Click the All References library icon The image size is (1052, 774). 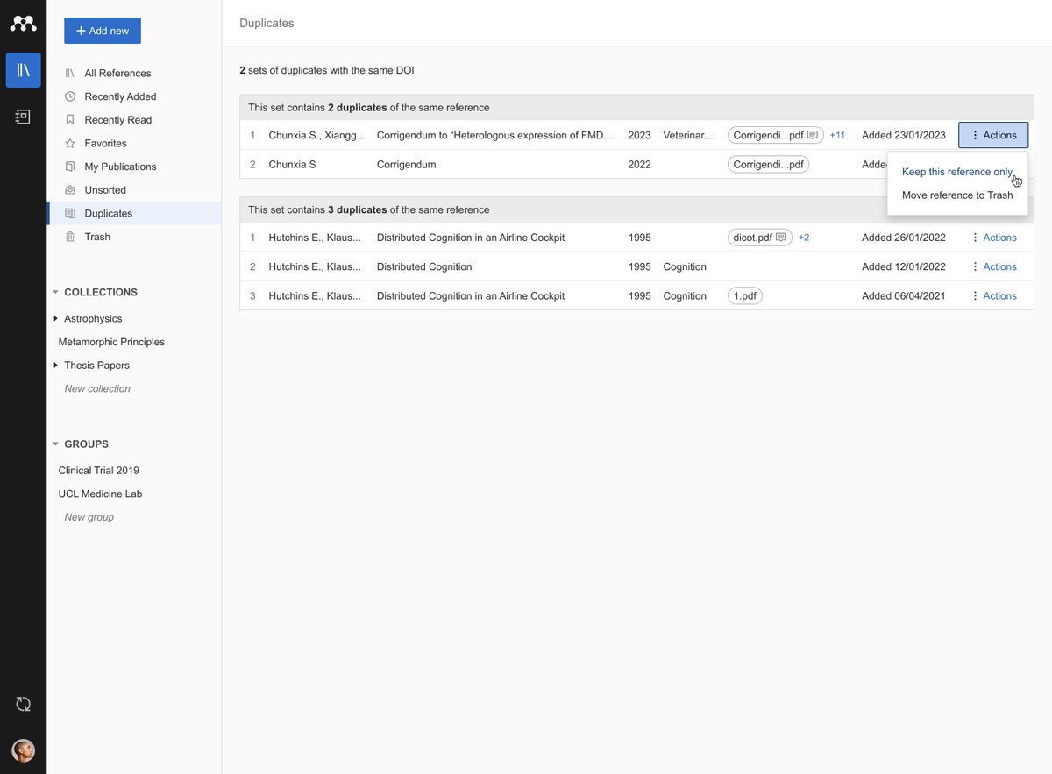[x=70, y=73]
